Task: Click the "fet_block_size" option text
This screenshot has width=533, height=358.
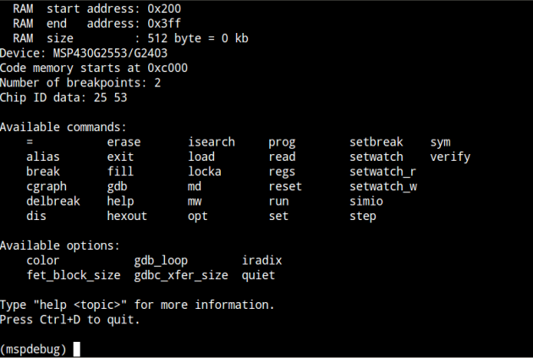Action: click(x=74, y=275)
